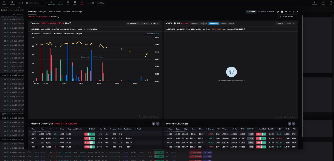Open the Bid/Ask chart type dropdown
Screen dimensions: 334x161
(x=133, y=24)
